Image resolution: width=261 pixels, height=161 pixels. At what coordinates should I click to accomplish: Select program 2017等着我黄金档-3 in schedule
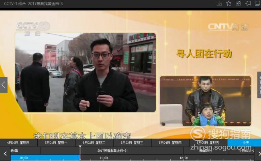pos(112,151)
